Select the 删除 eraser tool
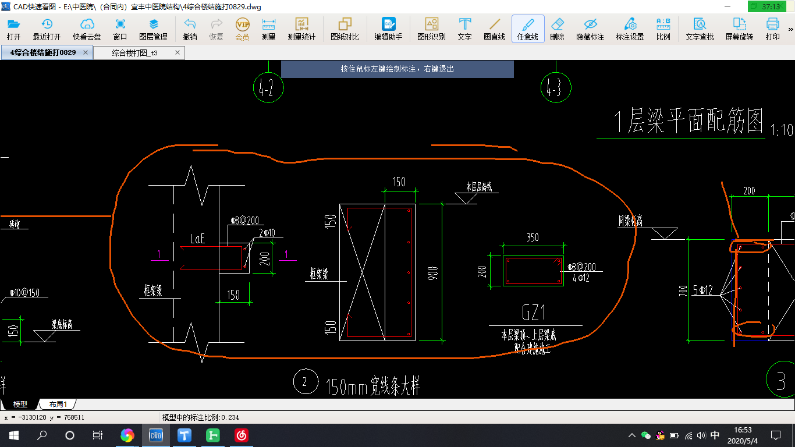The width and height of the screenshot is (795, 447). click(x=557, y=29)
